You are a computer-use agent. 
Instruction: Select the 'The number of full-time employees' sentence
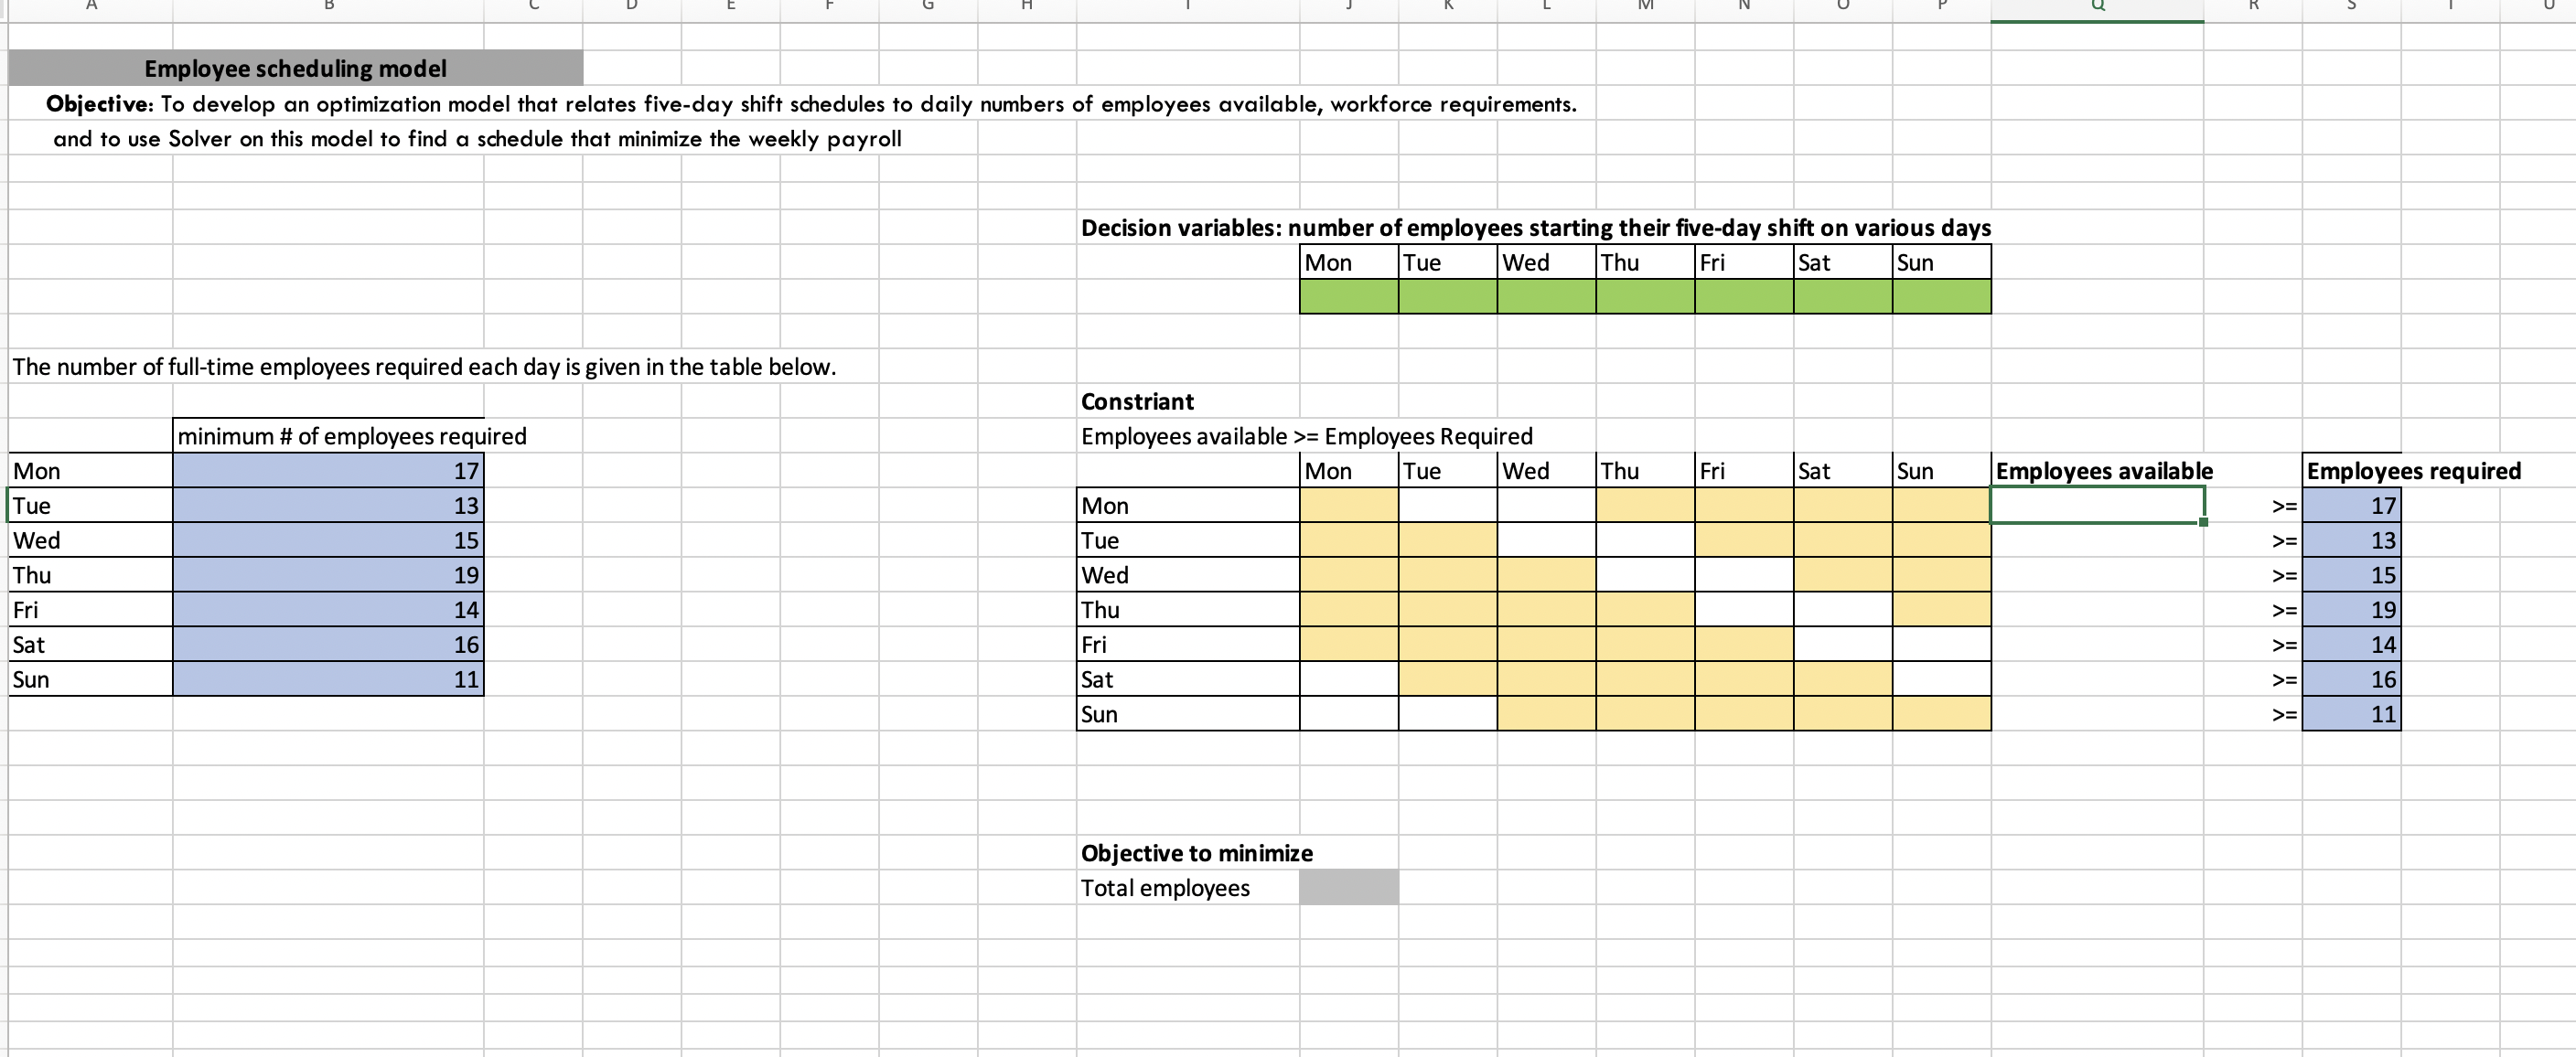point(424,367)
